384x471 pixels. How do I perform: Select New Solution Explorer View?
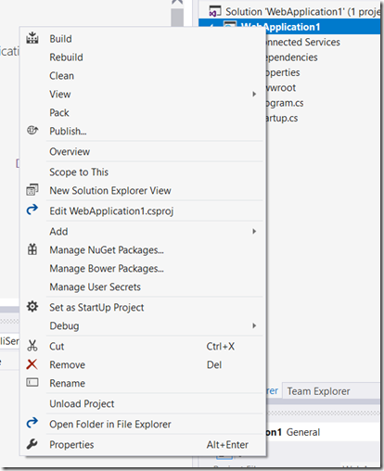coord(142,191)
